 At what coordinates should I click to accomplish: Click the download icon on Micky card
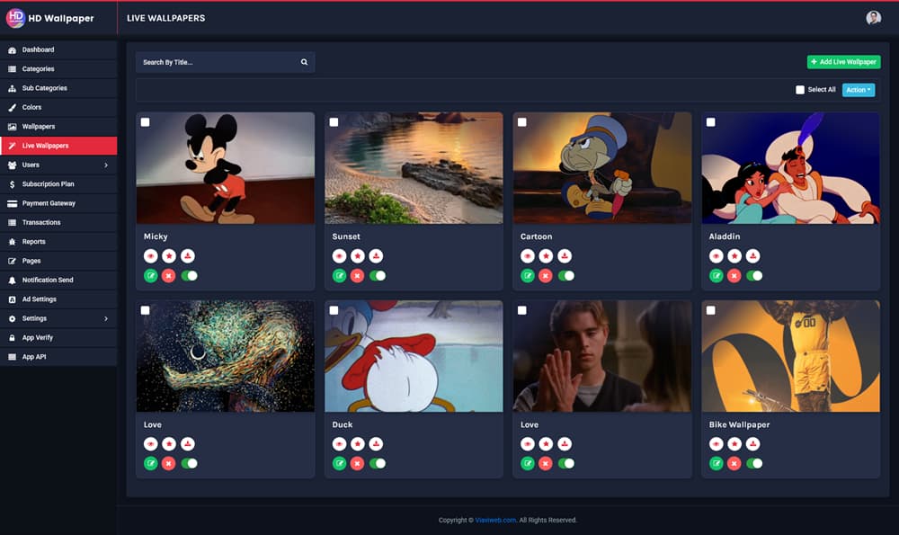point(188,255)
